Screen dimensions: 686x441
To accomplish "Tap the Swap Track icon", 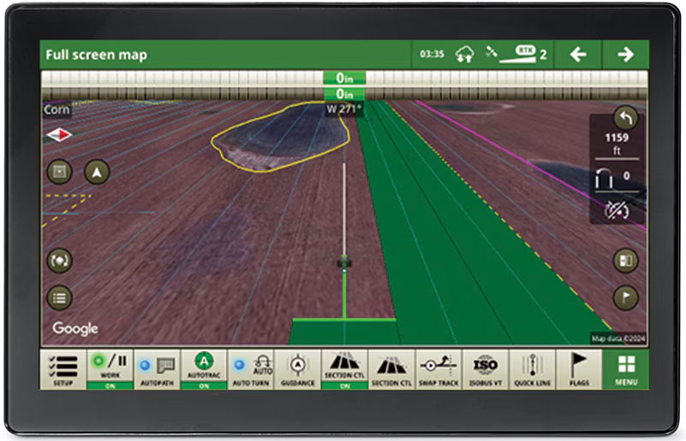I will 438,370.
